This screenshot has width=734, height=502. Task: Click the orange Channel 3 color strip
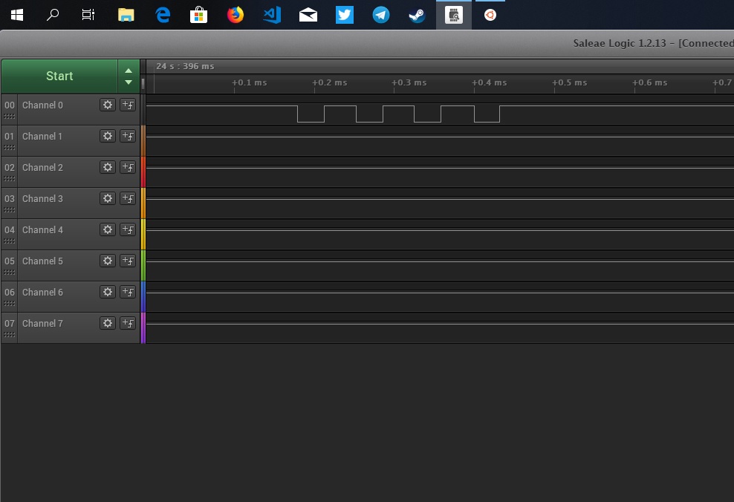click(143, 203)
